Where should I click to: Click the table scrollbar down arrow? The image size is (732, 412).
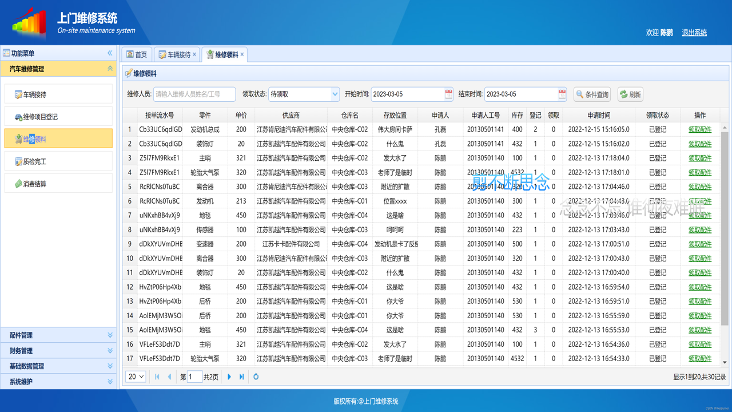click(x=725, y=362)
